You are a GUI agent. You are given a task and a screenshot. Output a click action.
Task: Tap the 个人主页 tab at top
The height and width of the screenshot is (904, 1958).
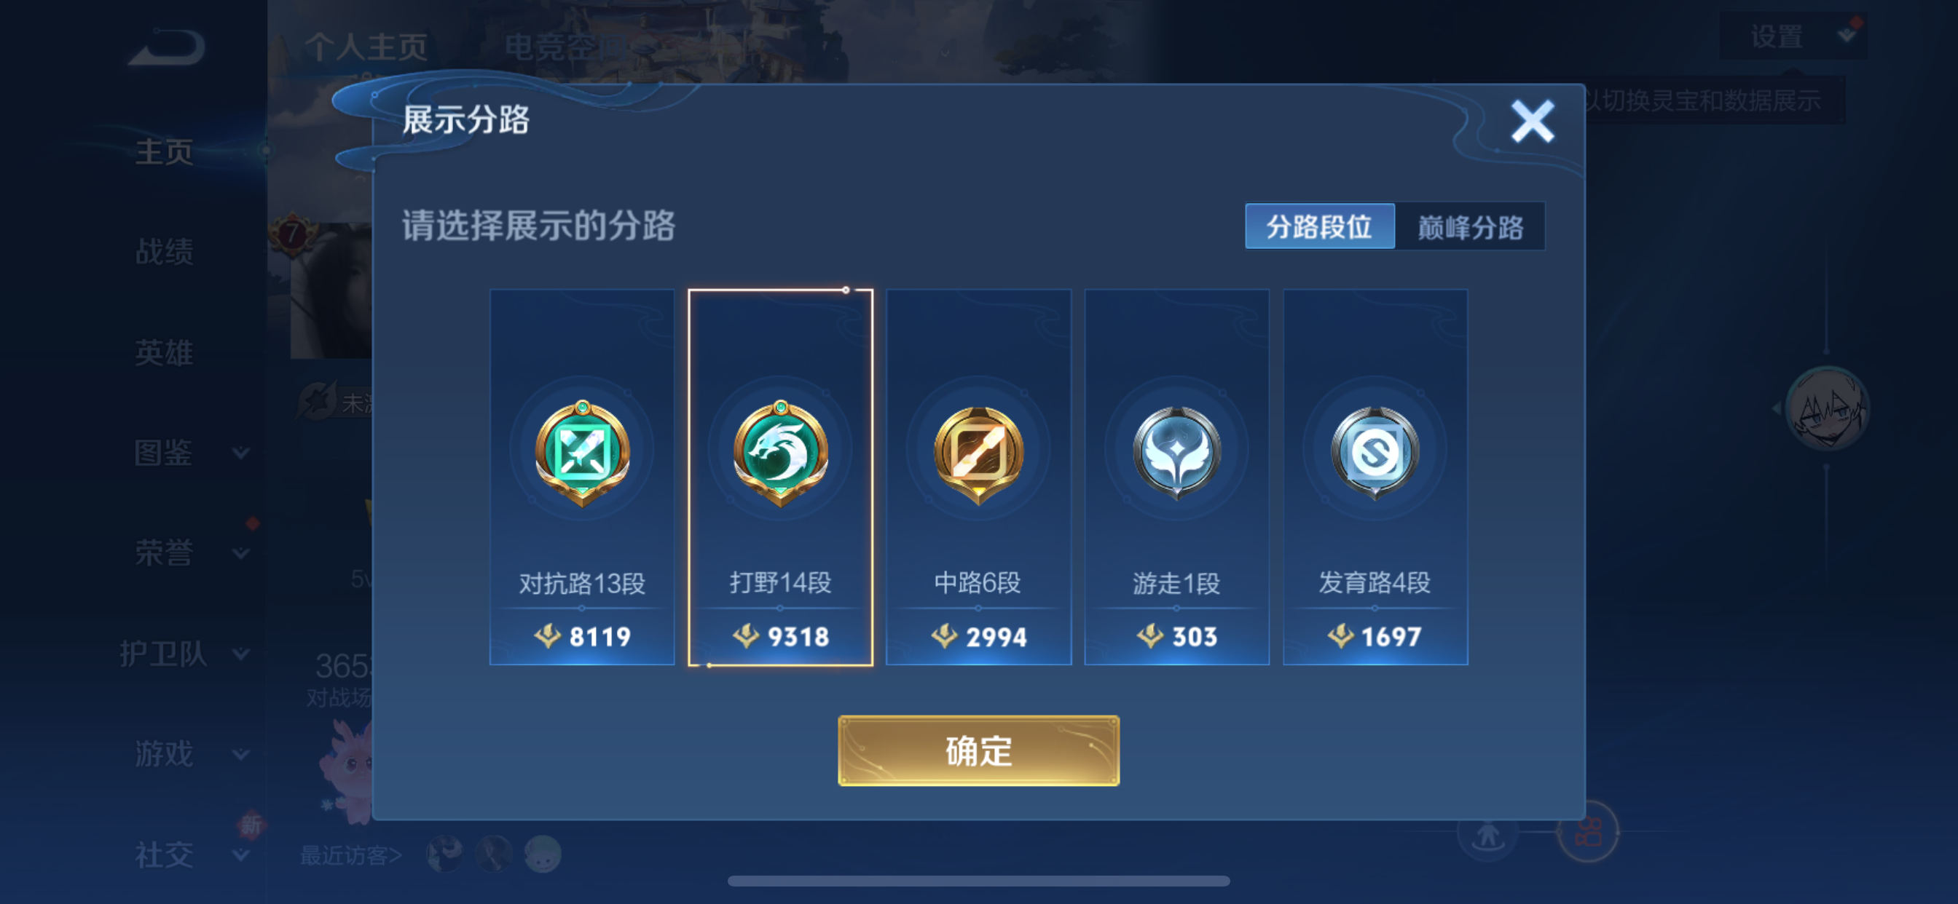366,47
